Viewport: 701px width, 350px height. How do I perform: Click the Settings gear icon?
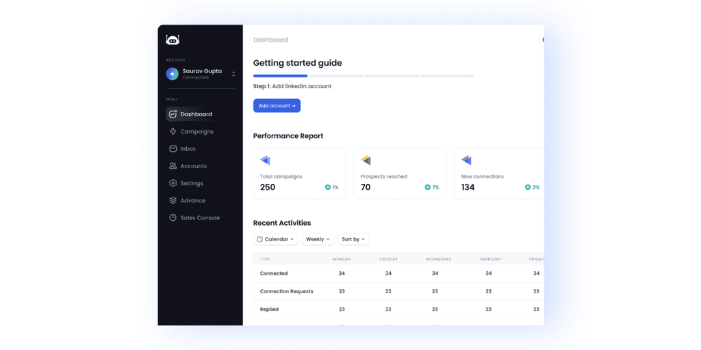coord(173,183)
